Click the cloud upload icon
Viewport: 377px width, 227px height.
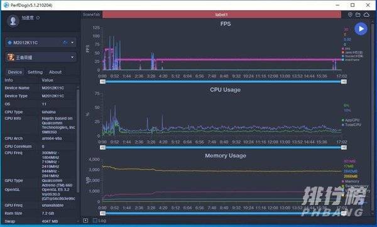tap(366, 14)
